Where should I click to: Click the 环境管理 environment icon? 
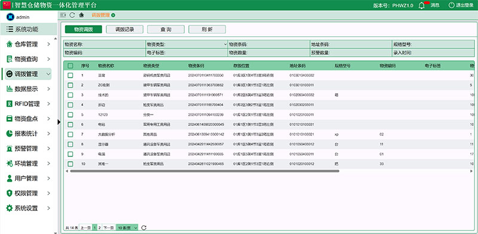10,164
